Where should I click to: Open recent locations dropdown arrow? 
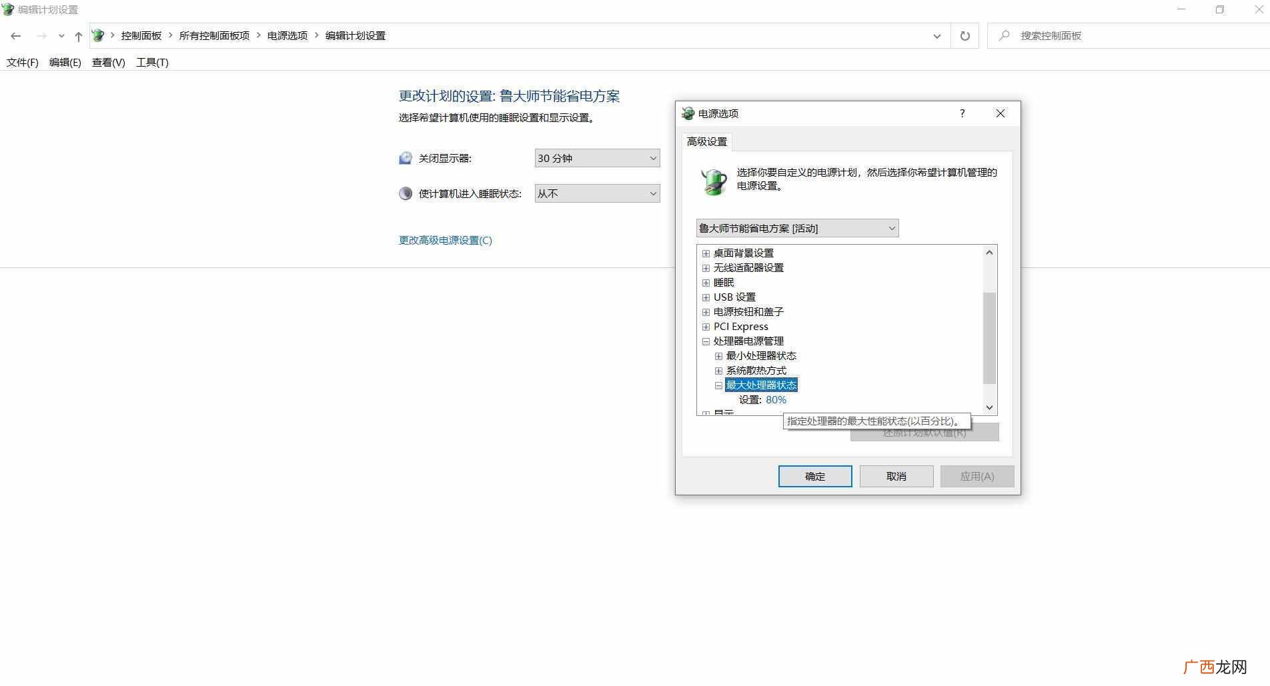(61, 36)
